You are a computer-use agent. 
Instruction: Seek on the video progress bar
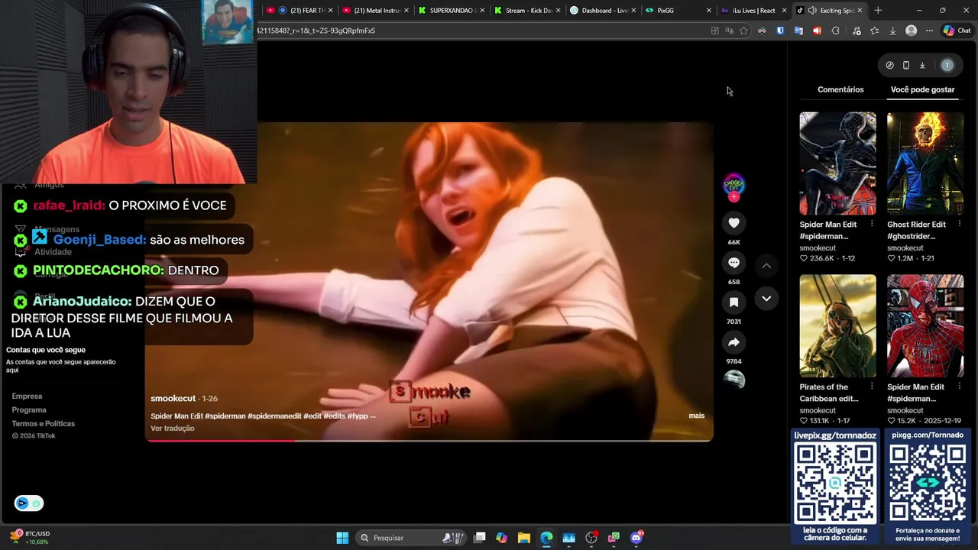[429, 440]
